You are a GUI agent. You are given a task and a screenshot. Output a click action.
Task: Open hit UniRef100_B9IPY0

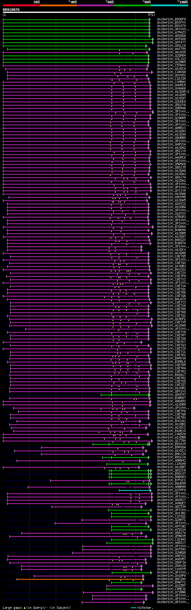pyautogui.click(x=171, y=22)
